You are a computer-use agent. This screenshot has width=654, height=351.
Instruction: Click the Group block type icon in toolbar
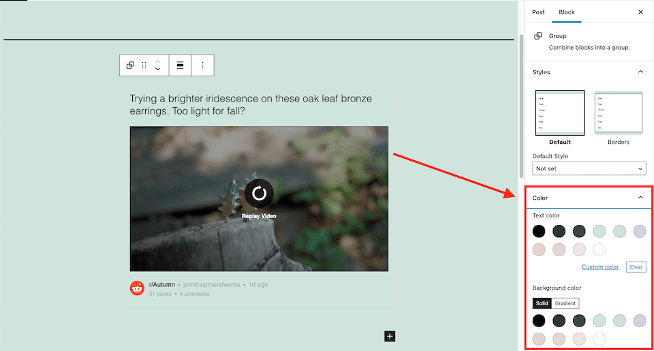coord(130,65)
